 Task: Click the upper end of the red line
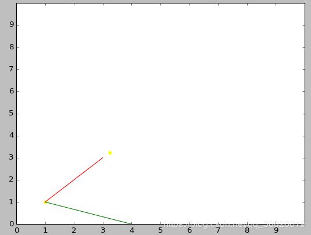[103, 158]
